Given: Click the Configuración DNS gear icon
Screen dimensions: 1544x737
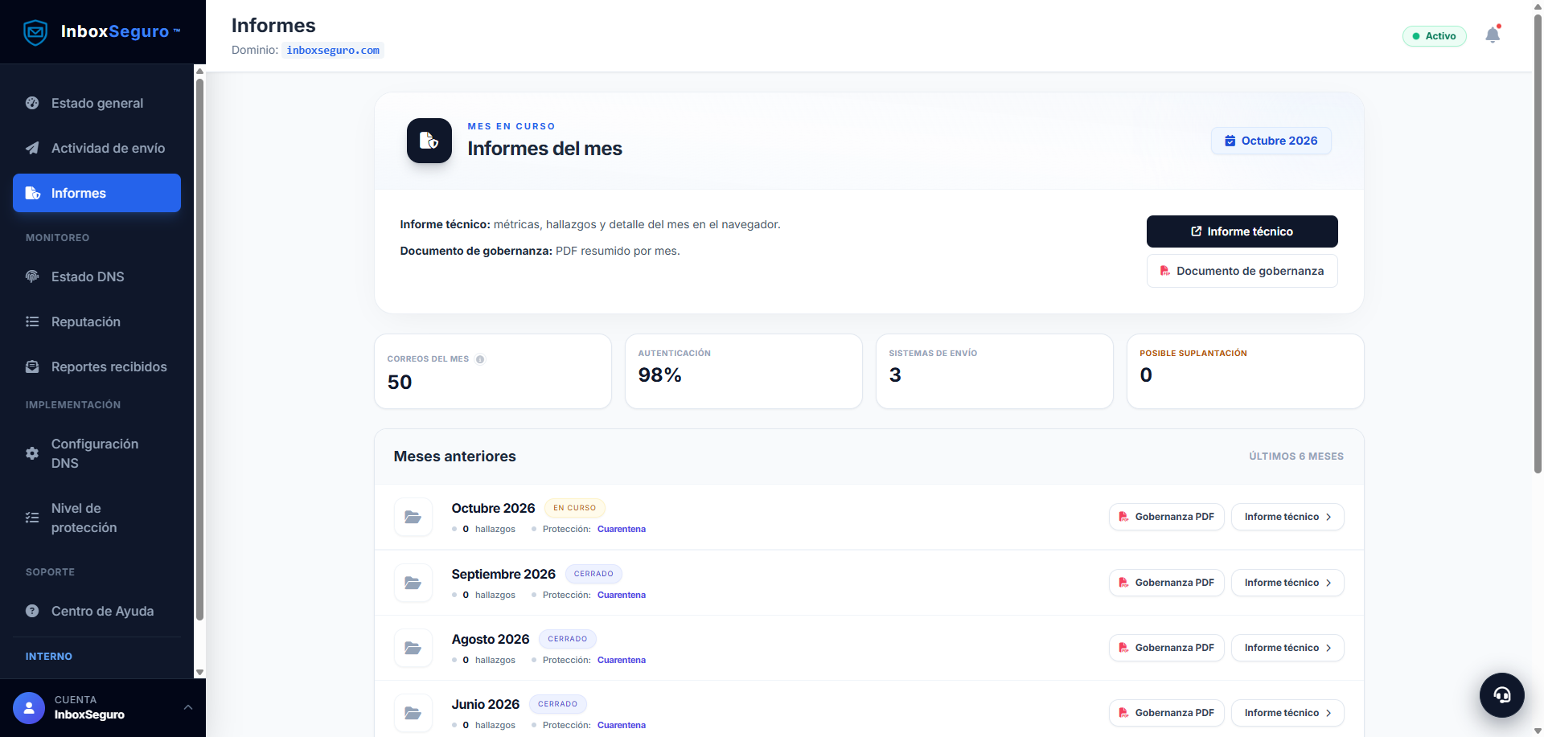Looking at the screenshot, I should click(32, 453).
